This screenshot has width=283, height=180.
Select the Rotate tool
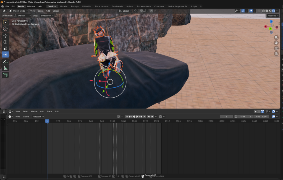[5, 42]
